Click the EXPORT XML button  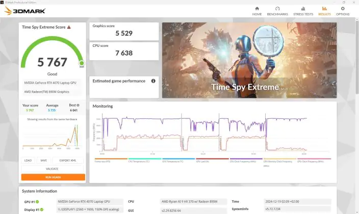pos(67,160)
